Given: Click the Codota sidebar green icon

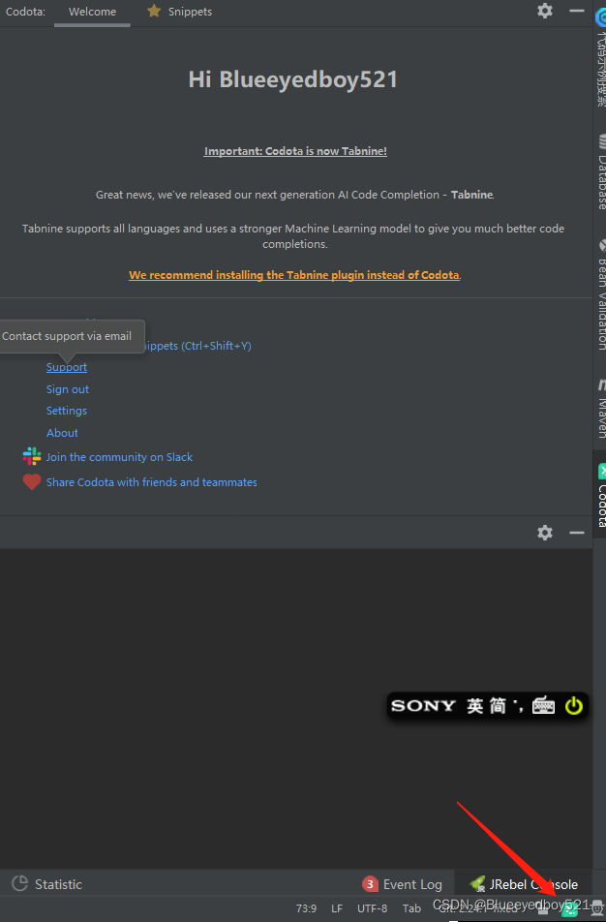Looking at the screenshot, I should tap(602, 471).
